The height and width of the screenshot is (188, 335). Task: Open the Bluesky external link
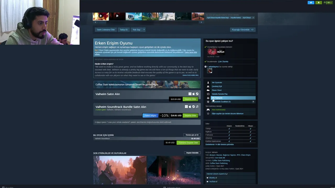[x=213, y=178]
